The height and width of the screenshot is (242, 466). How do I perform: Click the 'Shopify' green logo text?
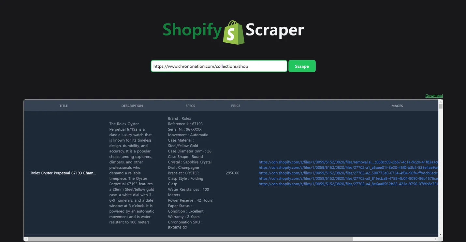click(192, 31)
